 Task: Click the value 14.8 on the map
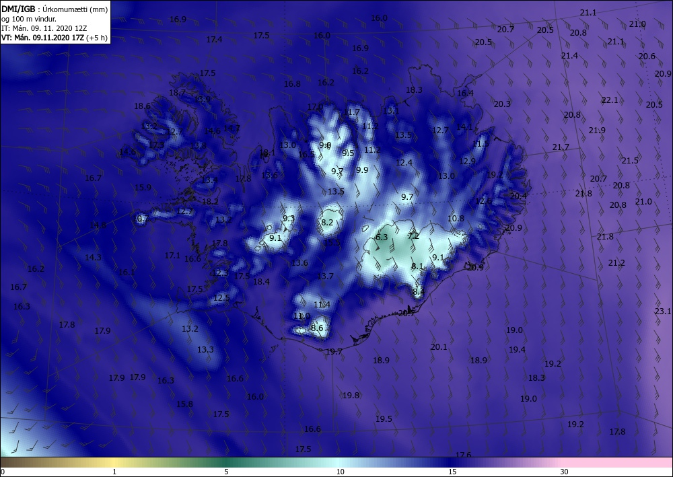[x=98, y=225]
